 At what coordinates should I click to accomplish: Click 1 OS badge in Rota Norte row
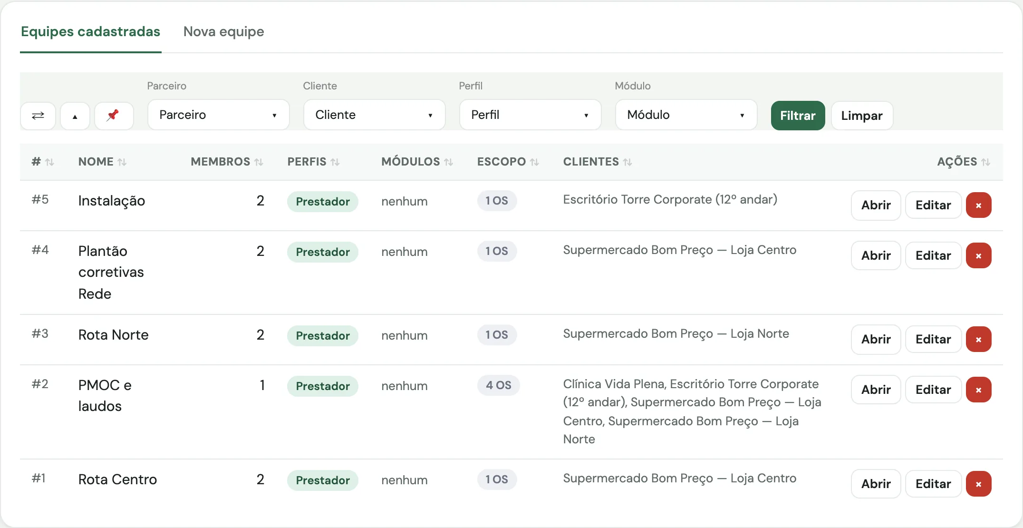click(497, 335)
